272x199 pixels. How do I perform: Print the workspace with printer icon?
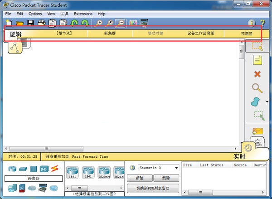pyautogui.click(x=41, y=23)
